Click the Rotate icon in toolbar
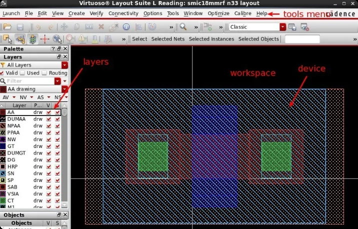 (x=152, y=26)
